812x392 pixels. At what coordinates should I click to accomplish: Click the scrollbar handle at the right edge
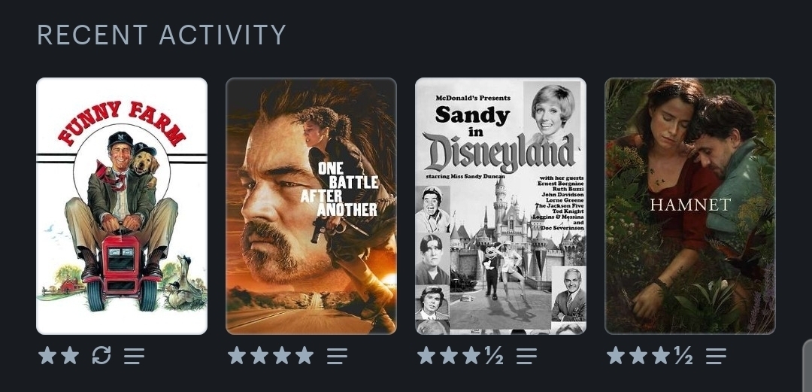pos(807,366)
